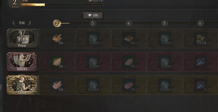Click the level 3 node on track
This screenshot has width=218, height=112.
(93, 23)
